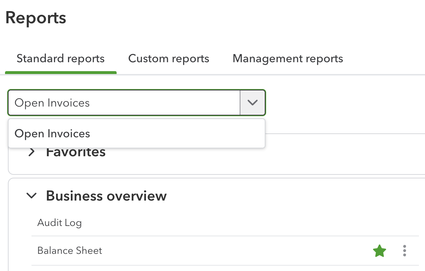The image size is (425, 271).
Task: Switch to Custom reports tab
Action: coord(168,59)
